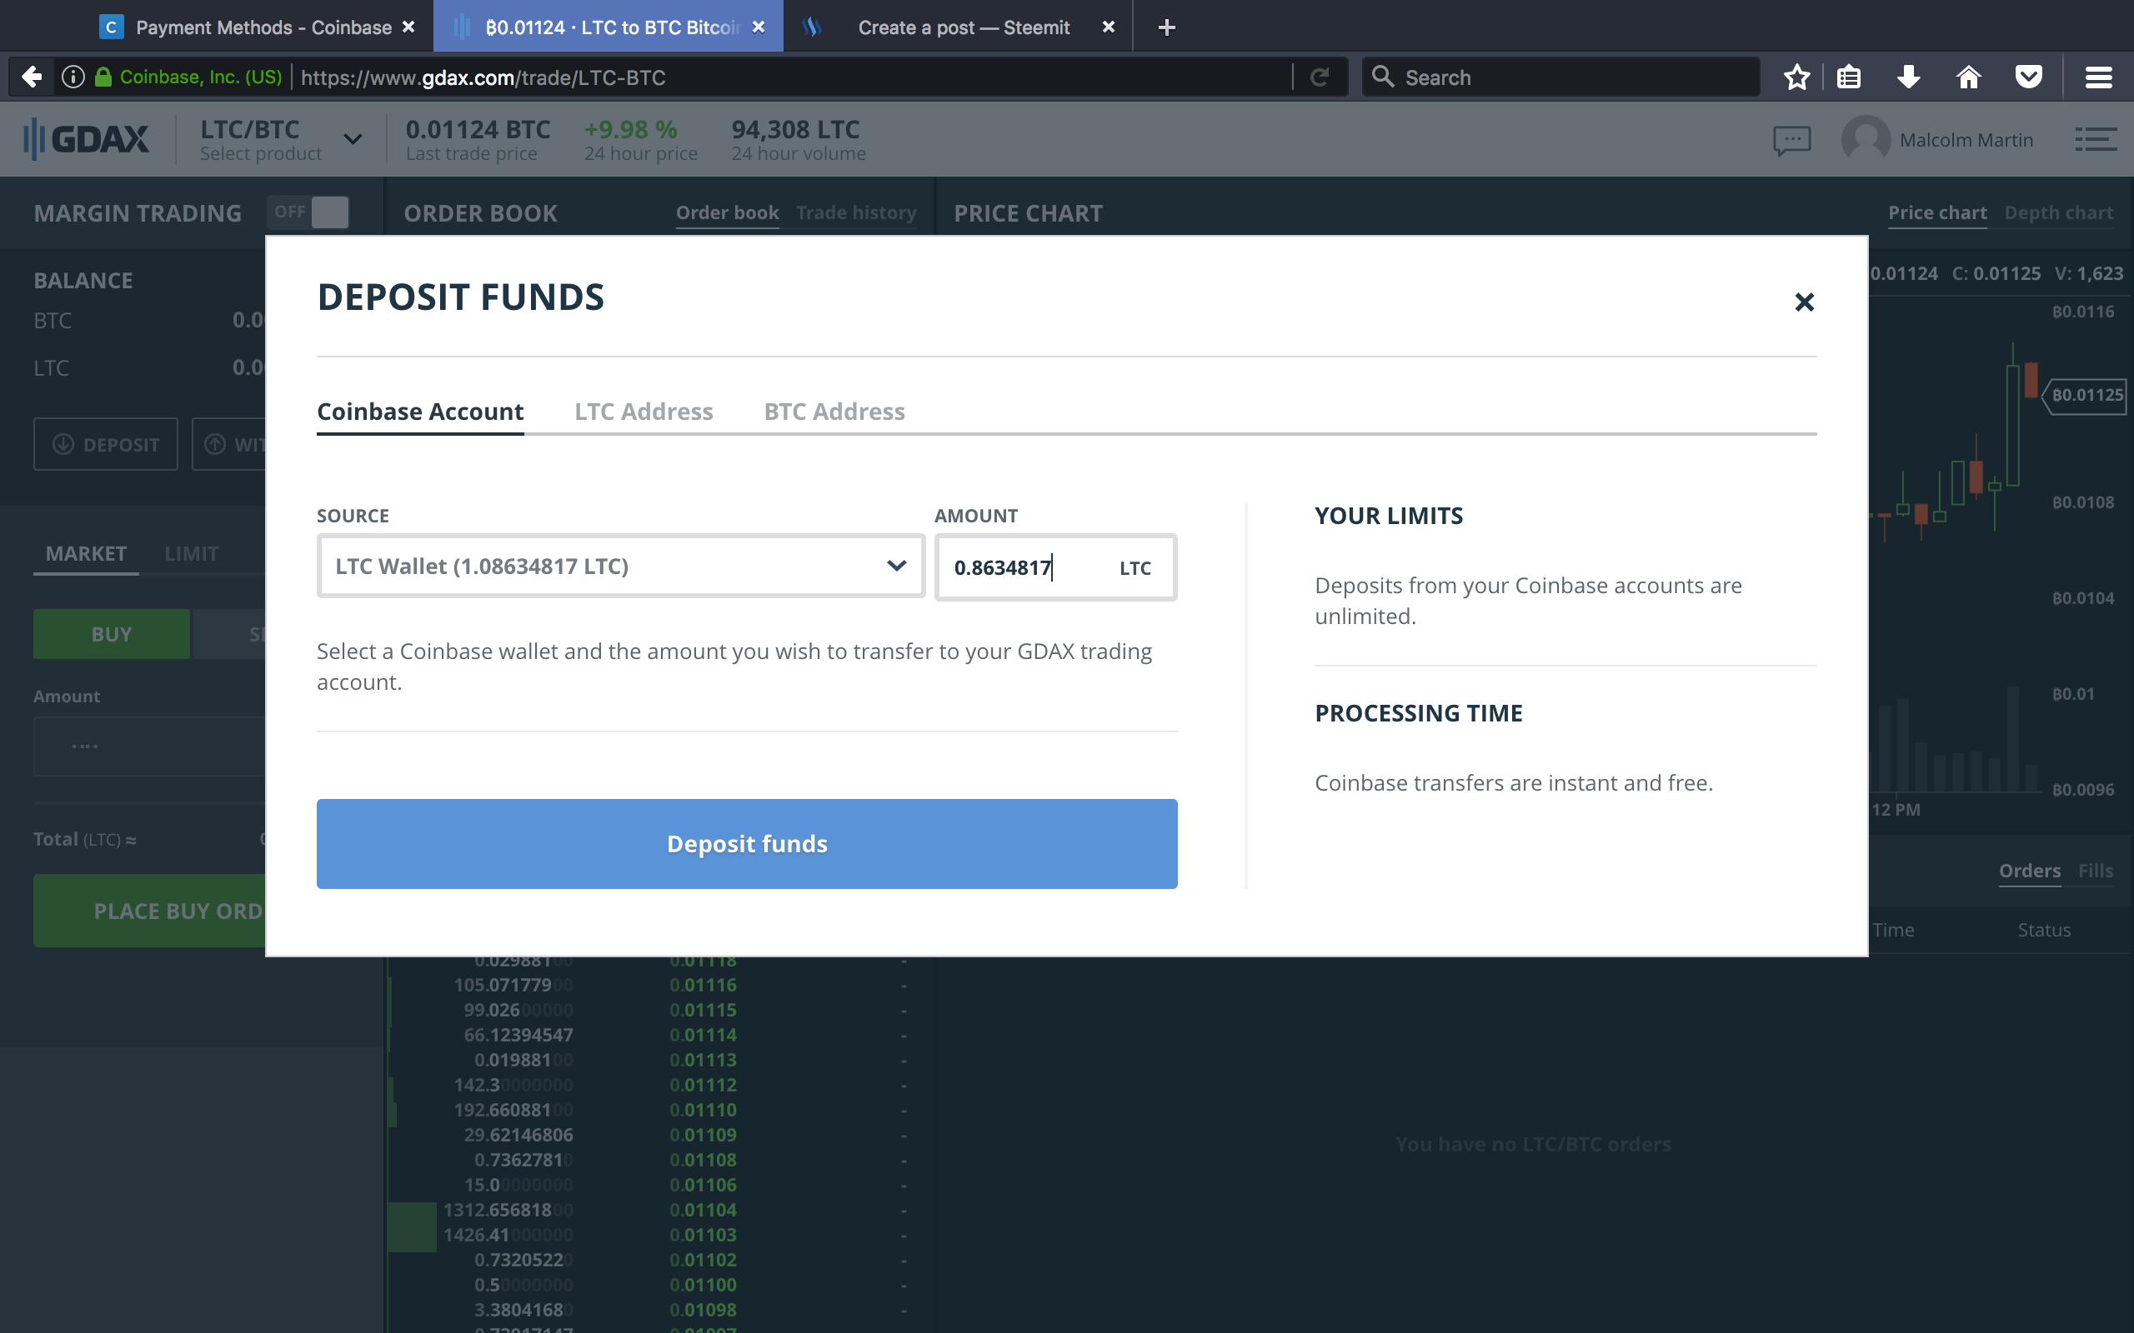
Task: Close the Payment Methods Coinbase tab
Action: [x=408, y=27]
